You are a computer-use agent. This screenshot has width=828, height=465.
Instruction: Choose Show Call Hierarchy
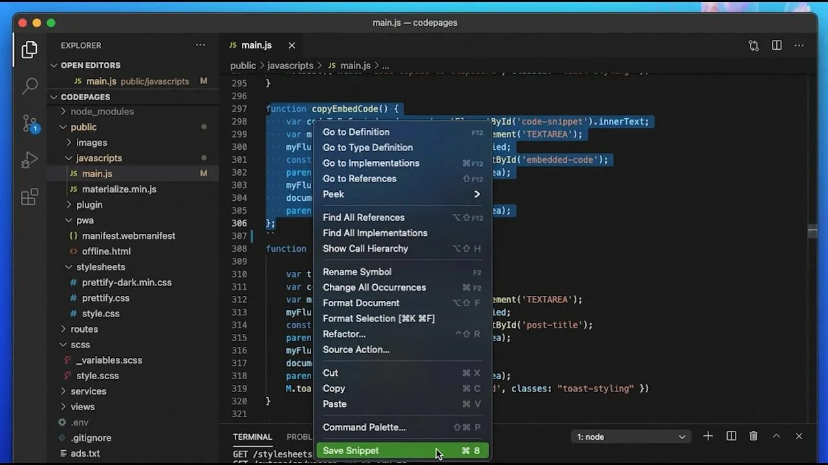(402, 248)
